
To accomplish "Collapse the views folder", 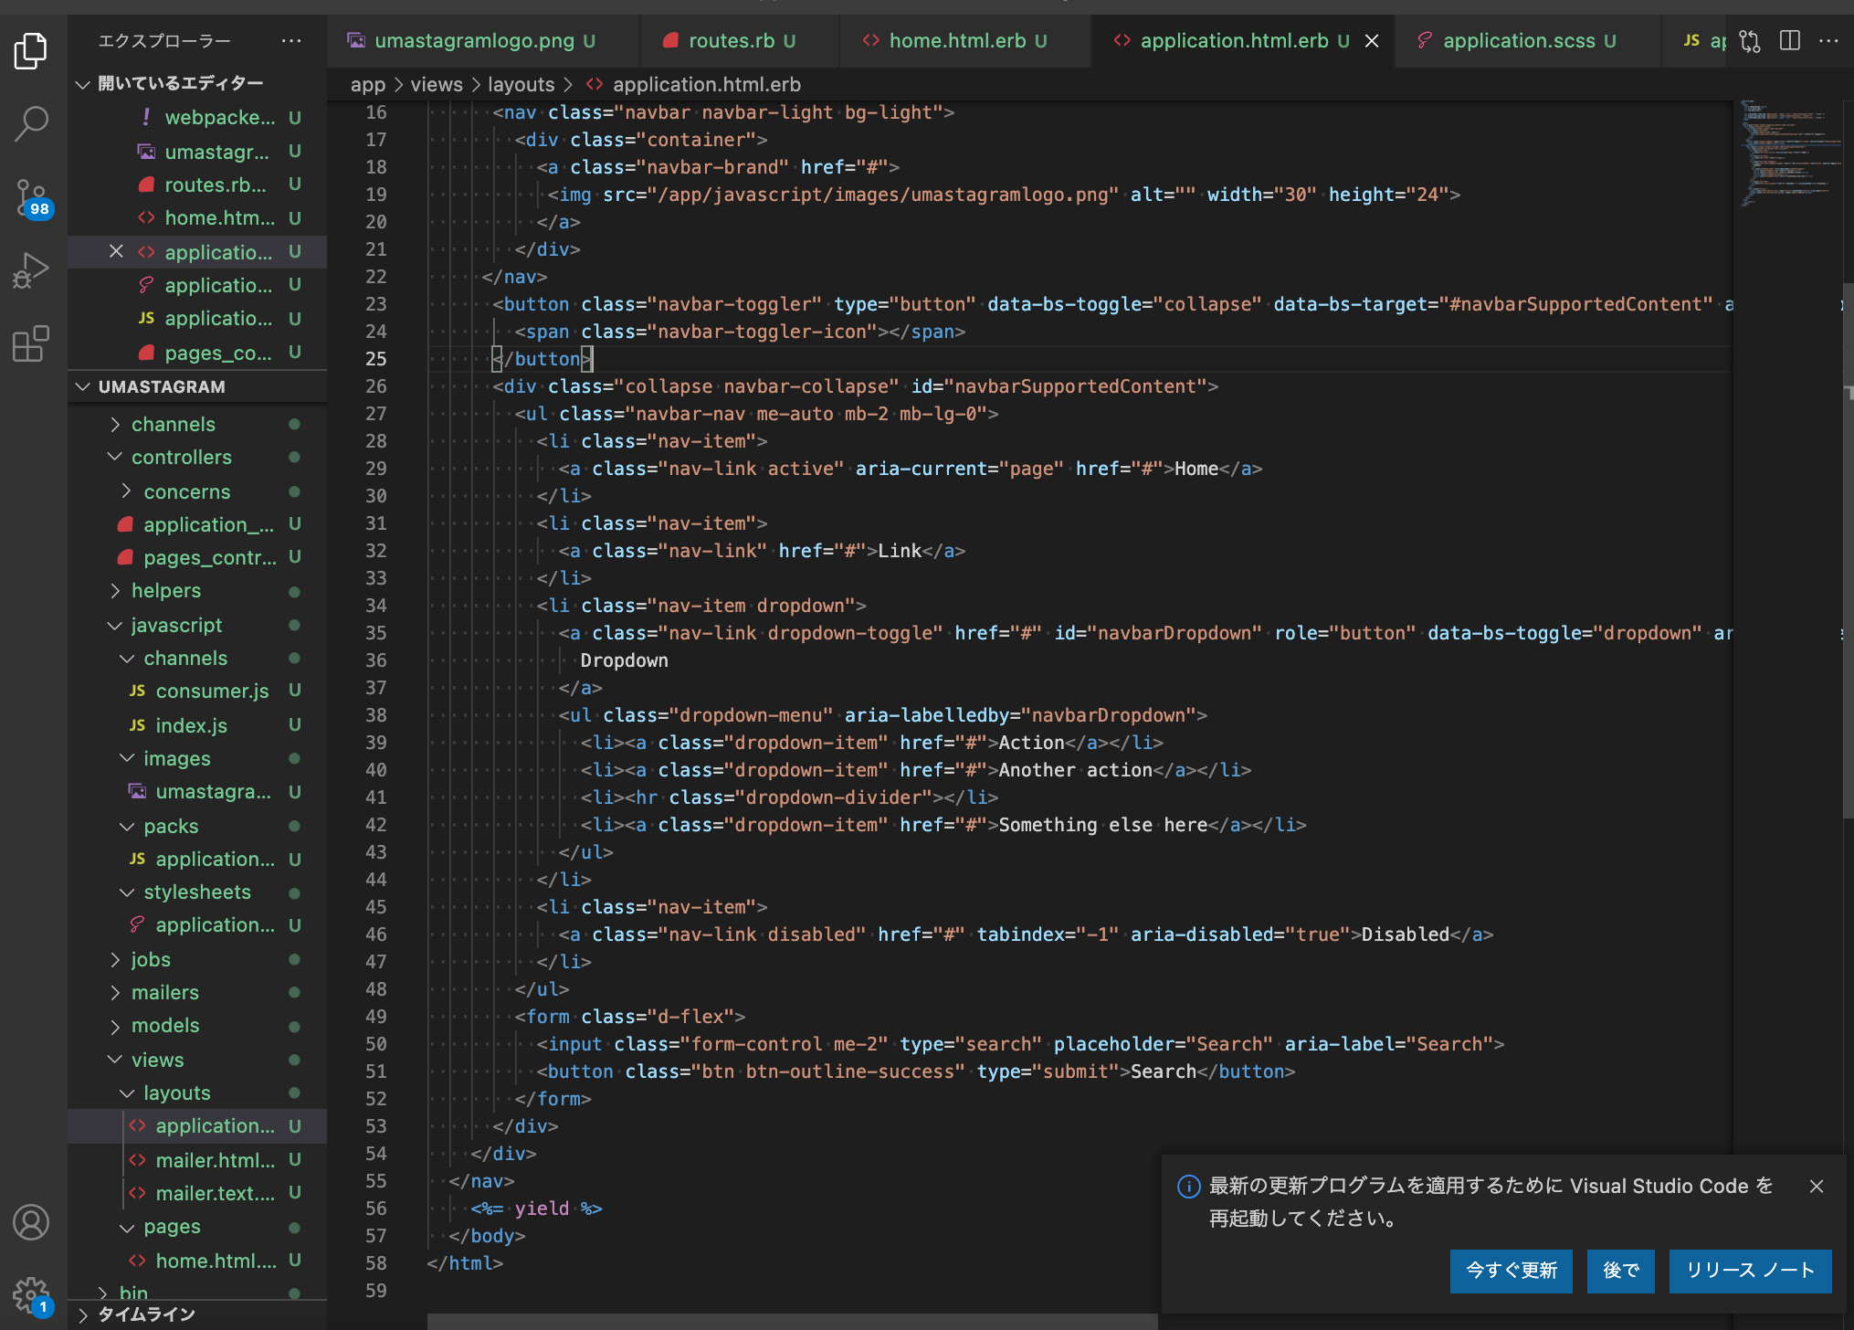I will (x=197, y=1060).
